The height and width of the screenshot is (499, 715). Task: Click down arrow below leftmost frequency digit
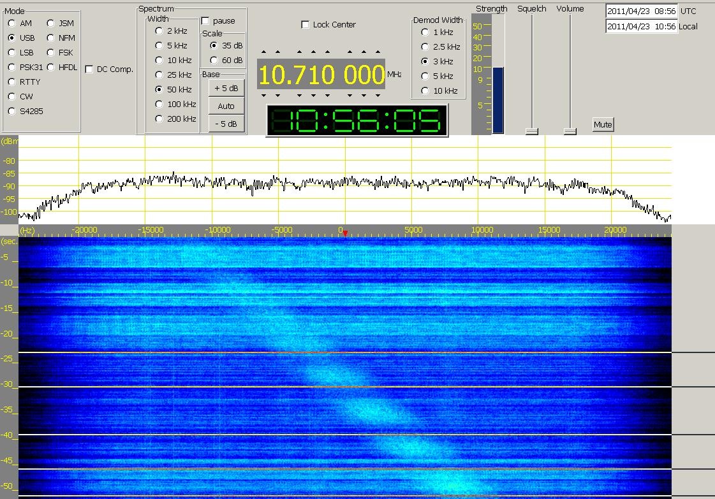[264, 96]
